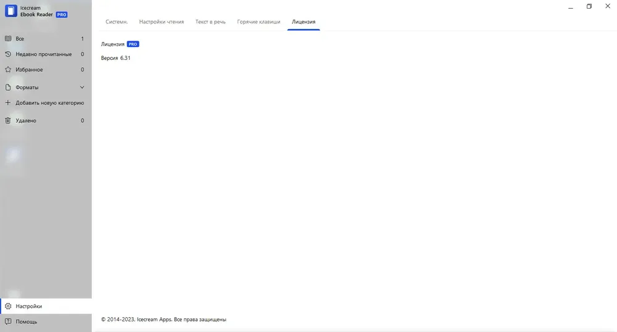Viewport: 617px width, 332px height.
Task: Click the Форматы file icon
Action: coord(8,88)
